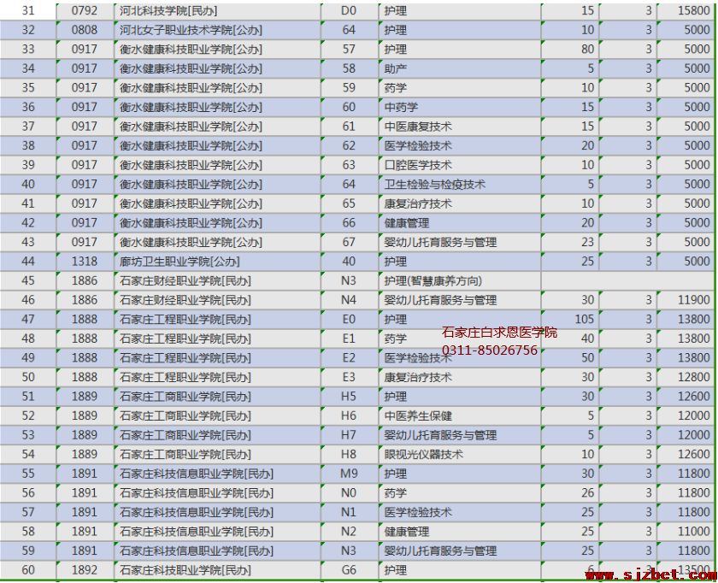
Task: Select 中医康复技术 major cell
Action: (460, 127)
